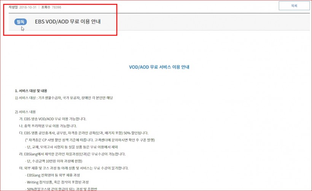Select the post title EBS VOD/AOD 무료 이용 안내
The height and width of the screenshot is (191, 312).
(68, 21)
